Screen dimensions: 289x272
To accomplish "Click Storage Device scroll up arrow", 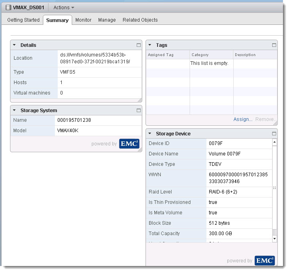I will click(275, 142).
